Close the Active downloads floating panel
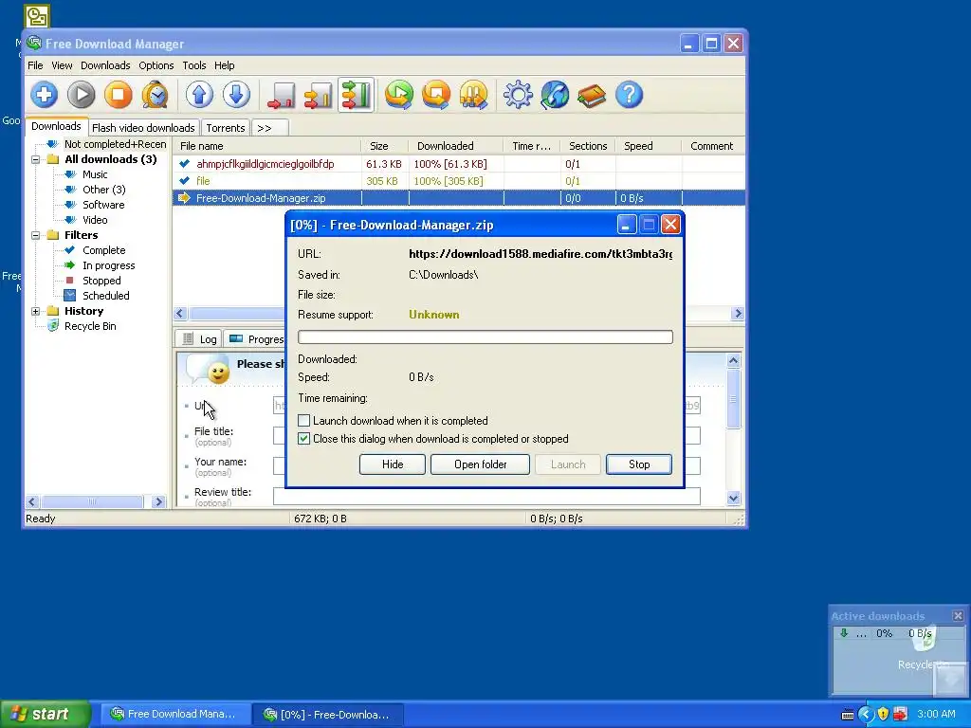971x728 pixels. click(958, 616)
